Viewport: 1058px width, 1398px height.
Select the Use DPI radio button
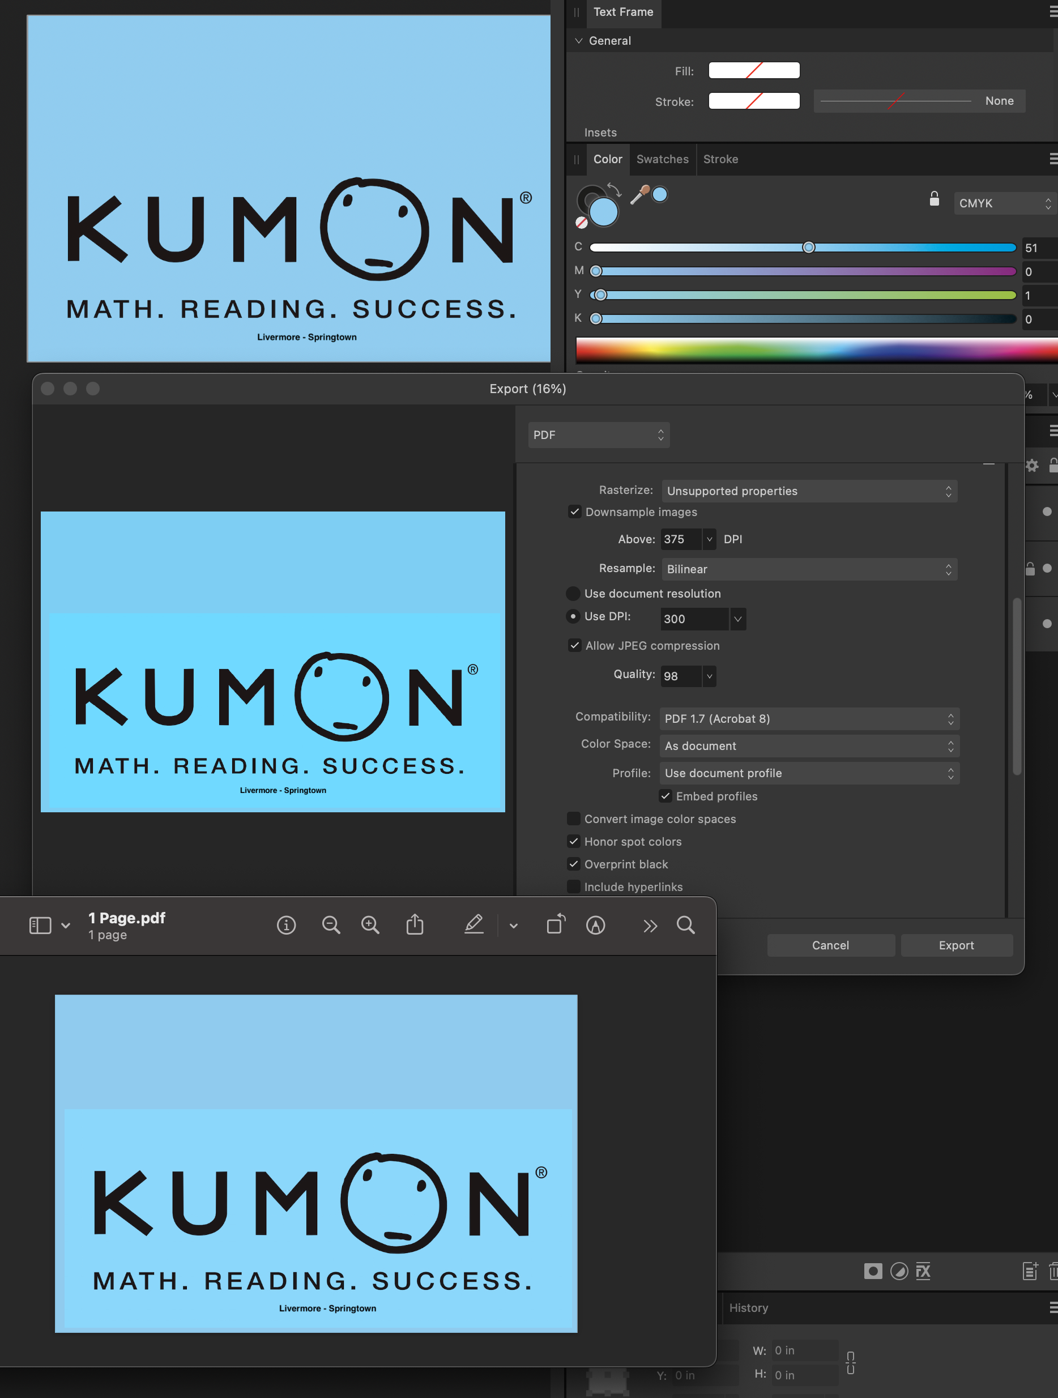pos(573,616)
